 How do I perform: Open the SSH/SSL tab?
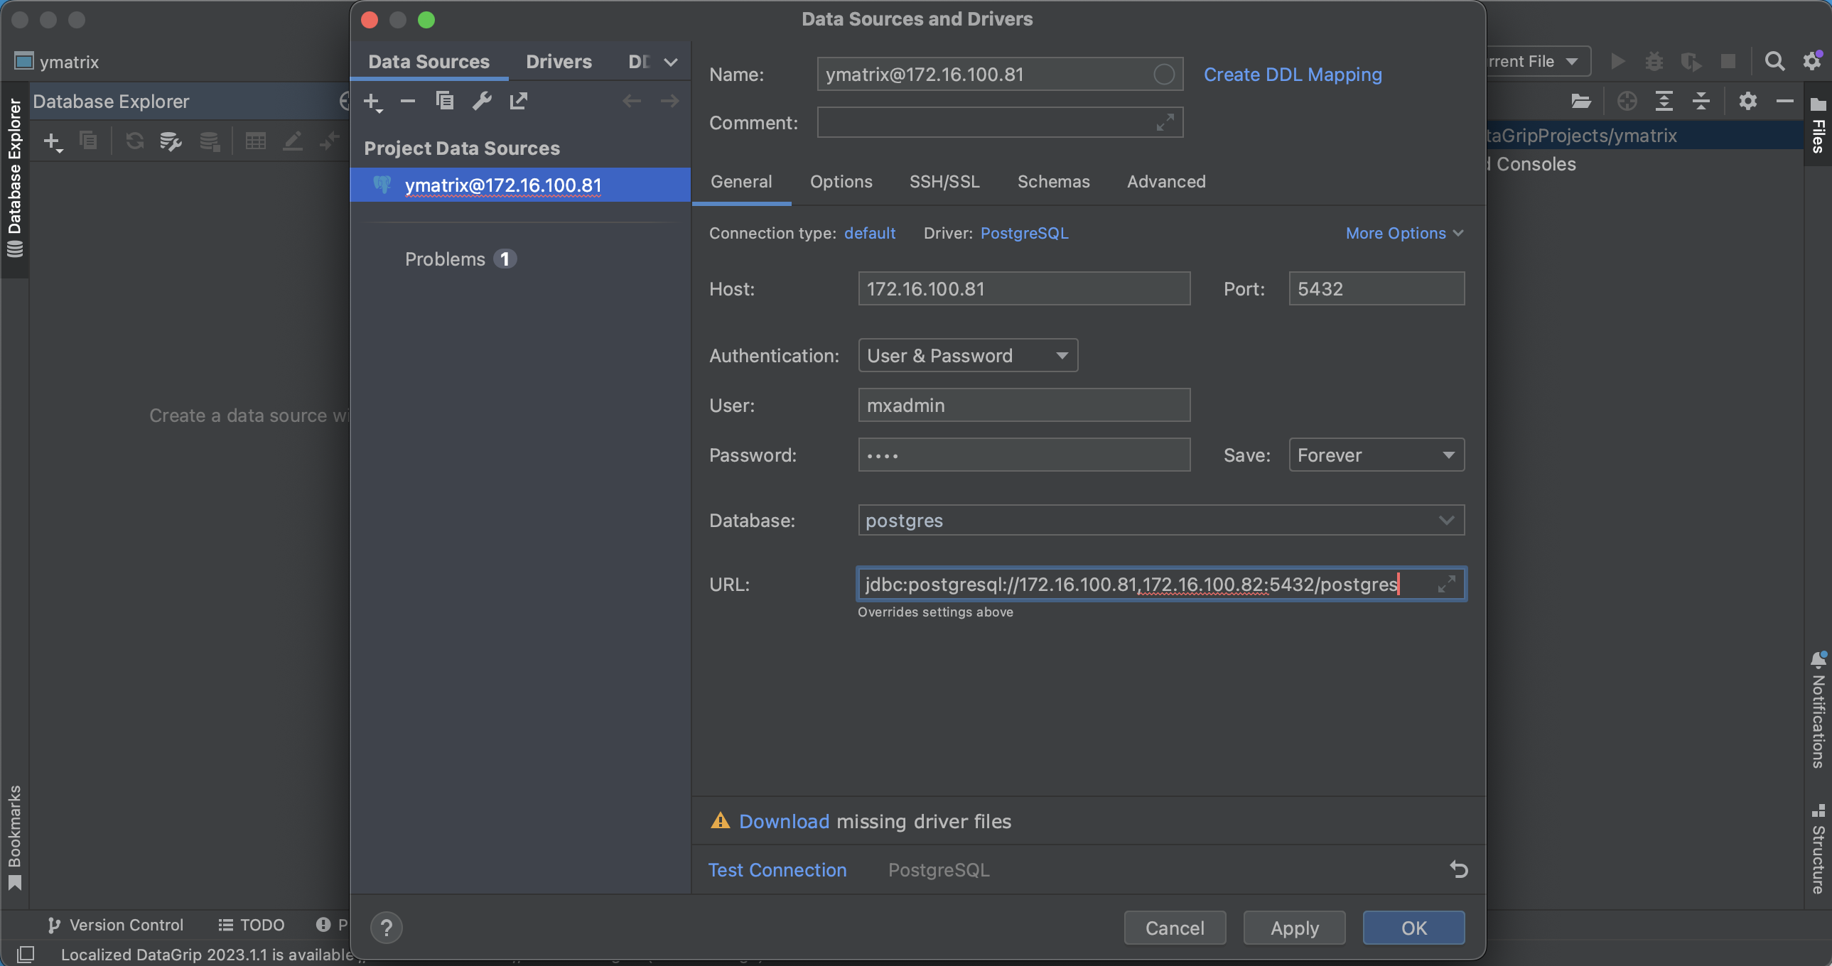[x=944, y=182]
